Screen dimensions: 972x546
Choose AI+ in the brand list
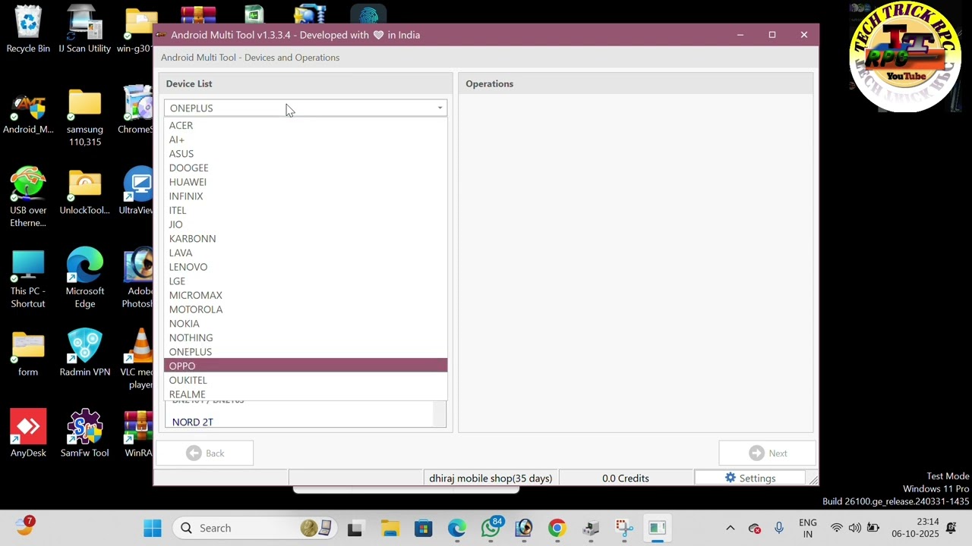(x=305, y=140)
